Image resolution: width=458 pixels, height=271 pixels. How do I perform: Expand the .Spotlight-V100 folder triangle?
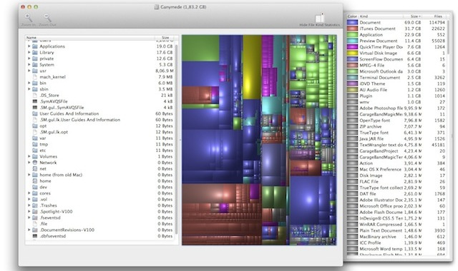[x=29, y=211]
